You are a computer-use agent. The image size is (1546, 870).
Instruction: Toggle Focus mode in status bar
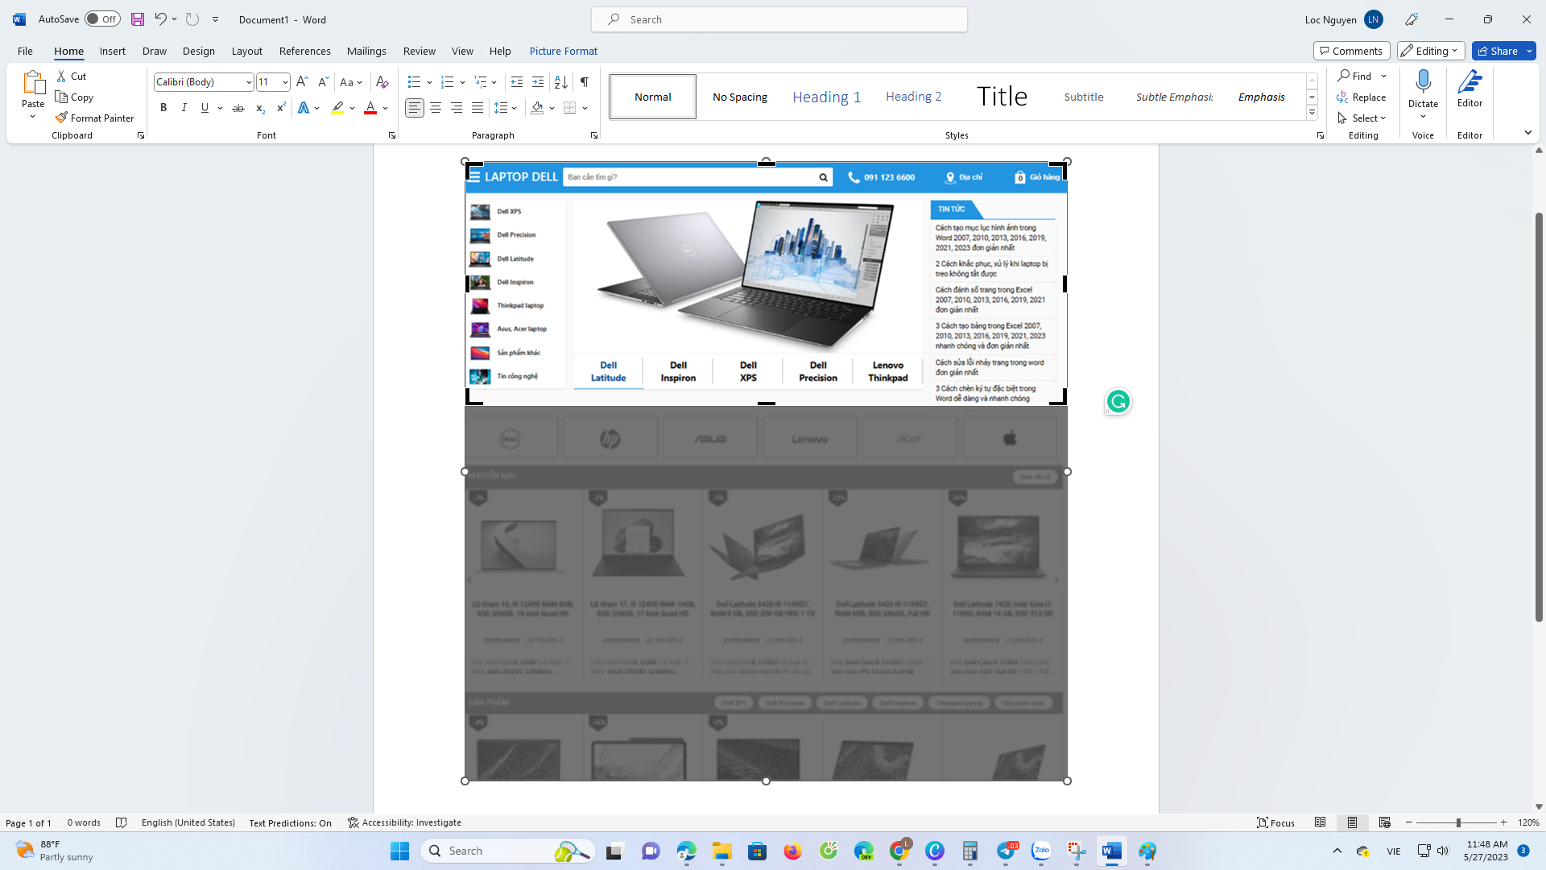[x=1276, y=822]
